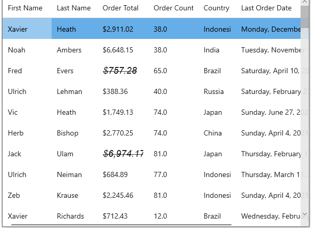Click the vertical scrollbar thumb
The image size is (312, 230).
pyautogui.click(x=305, y=17)
